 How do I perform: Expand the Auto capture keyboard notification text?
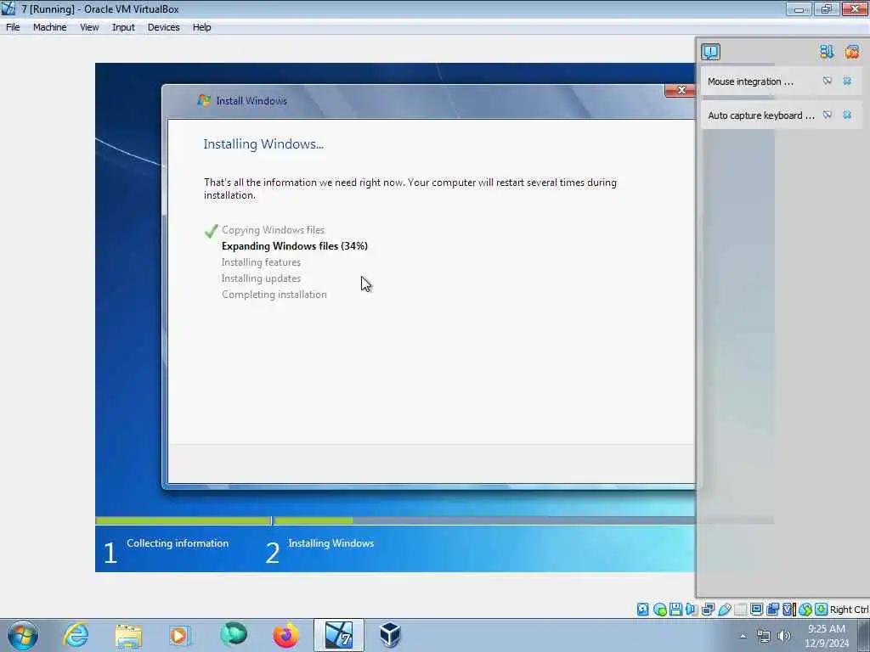tap(760, 115)
